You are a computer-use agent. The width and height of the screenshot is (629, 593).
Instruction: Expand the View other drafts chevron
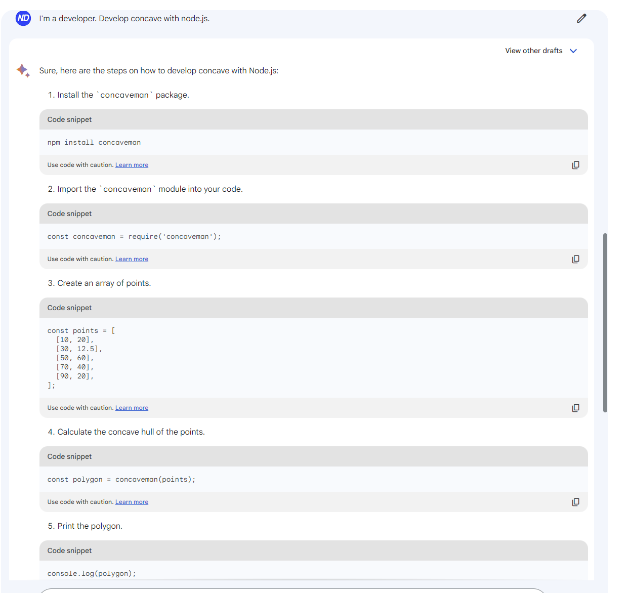pyautogui.click(x=573, y=51)
